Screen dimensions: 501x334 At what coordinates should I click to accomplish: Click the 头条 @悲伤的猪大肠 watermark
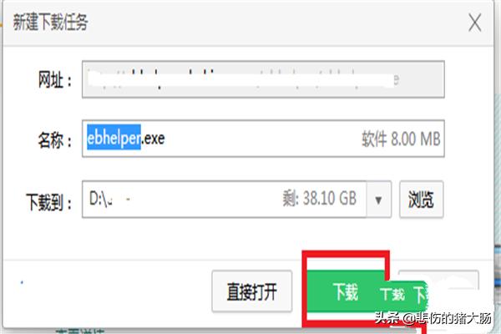click(433, 318)
